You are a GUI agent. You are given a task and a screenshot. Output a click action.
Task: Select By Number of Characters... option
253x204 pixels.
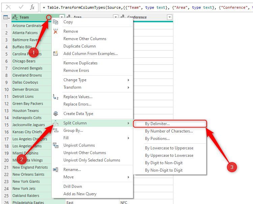[x=169, y=131]
